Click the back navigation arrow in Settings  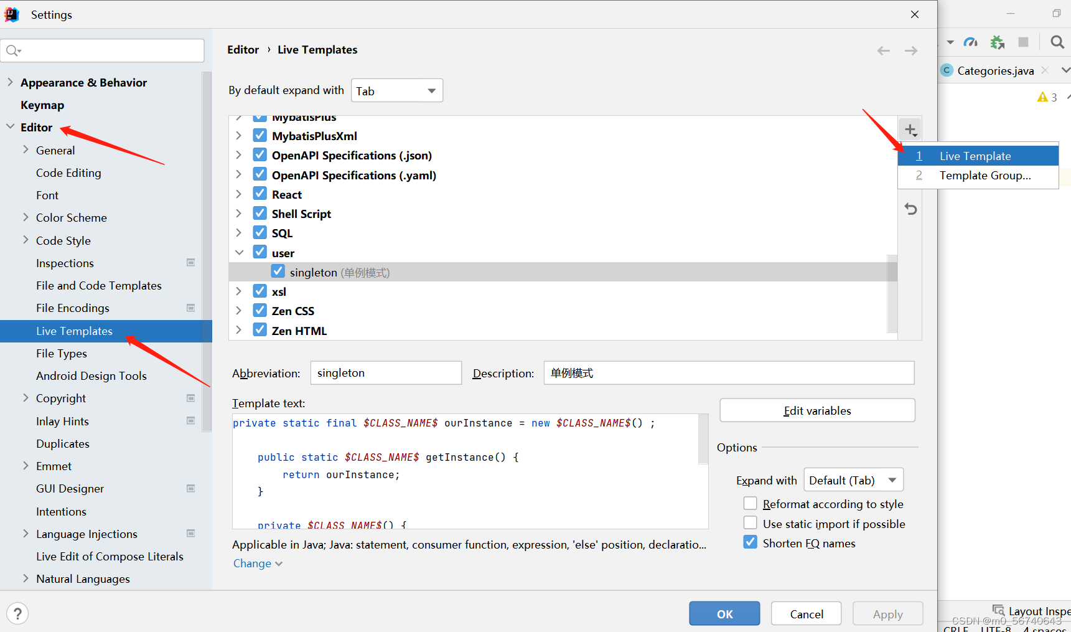[x=884, y=50]
